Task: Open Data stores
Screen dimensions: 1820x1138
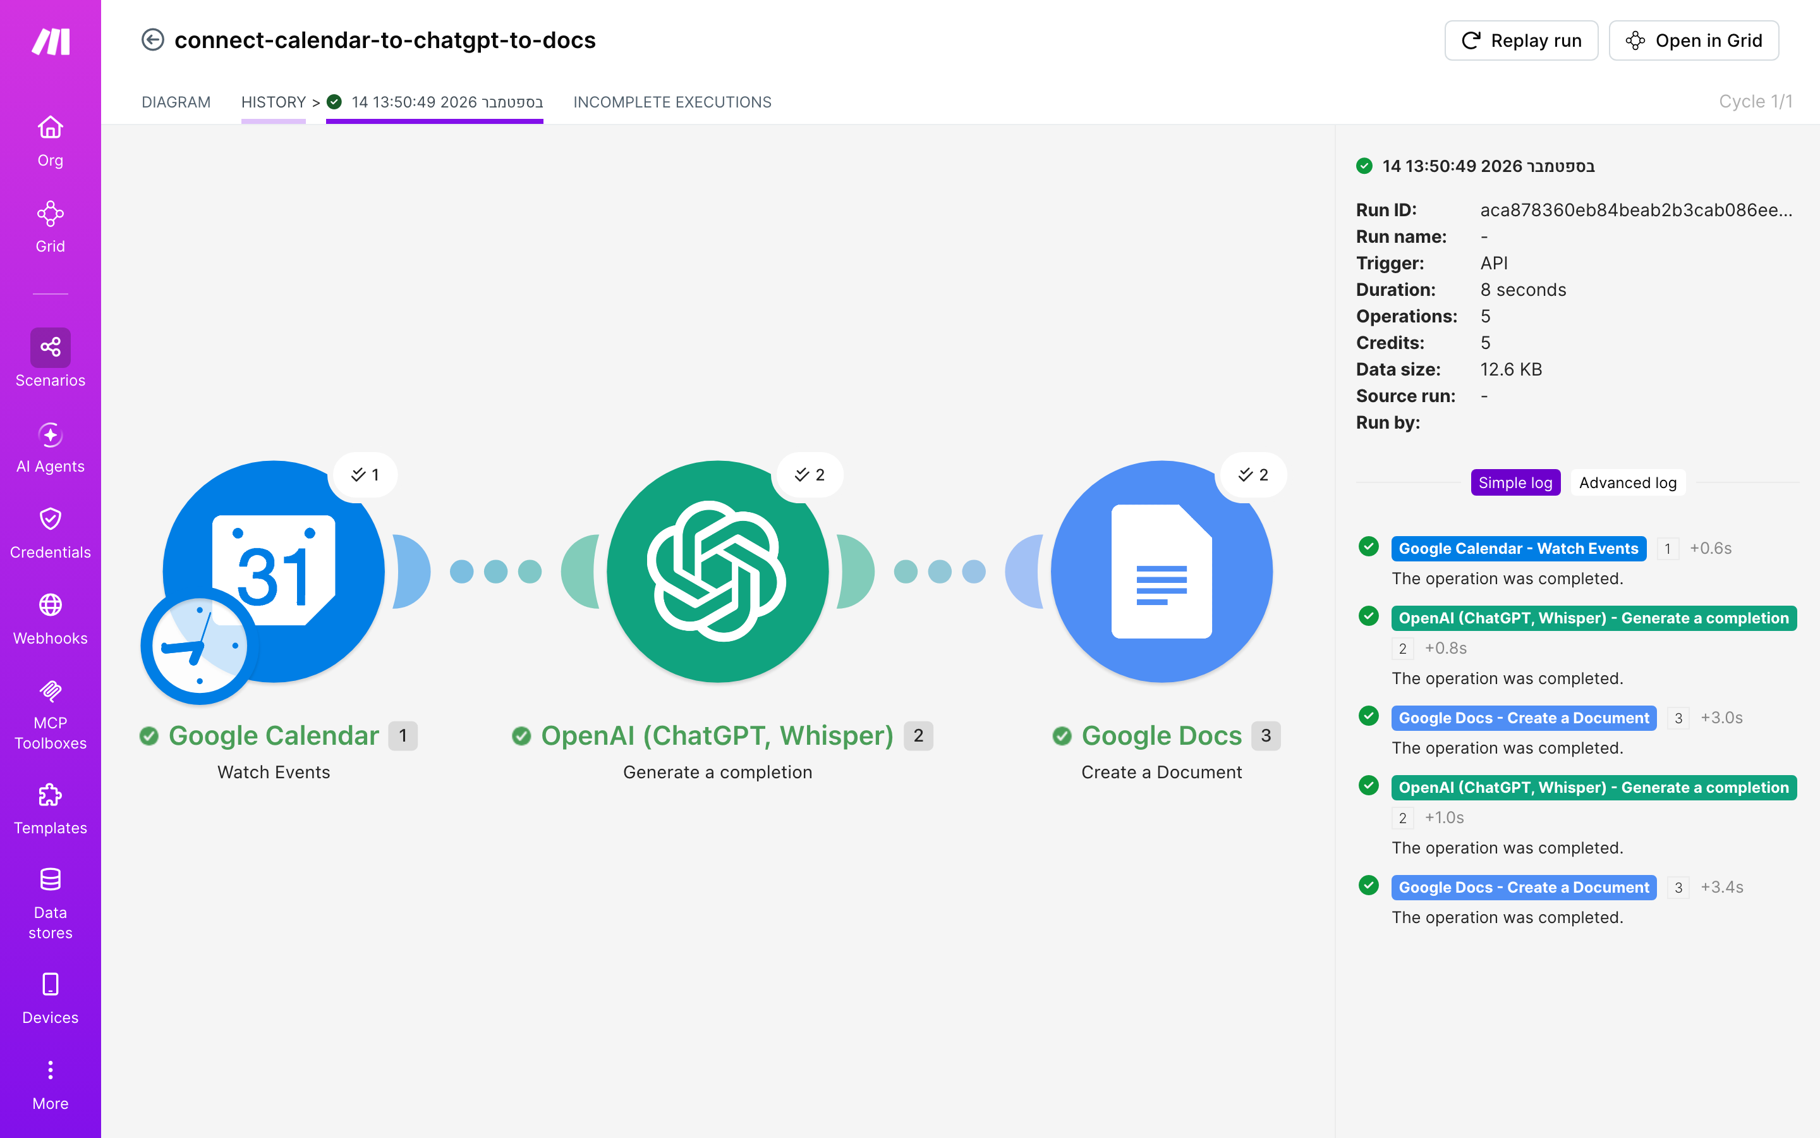Action: pyautogui.click(x=51, y=905)
